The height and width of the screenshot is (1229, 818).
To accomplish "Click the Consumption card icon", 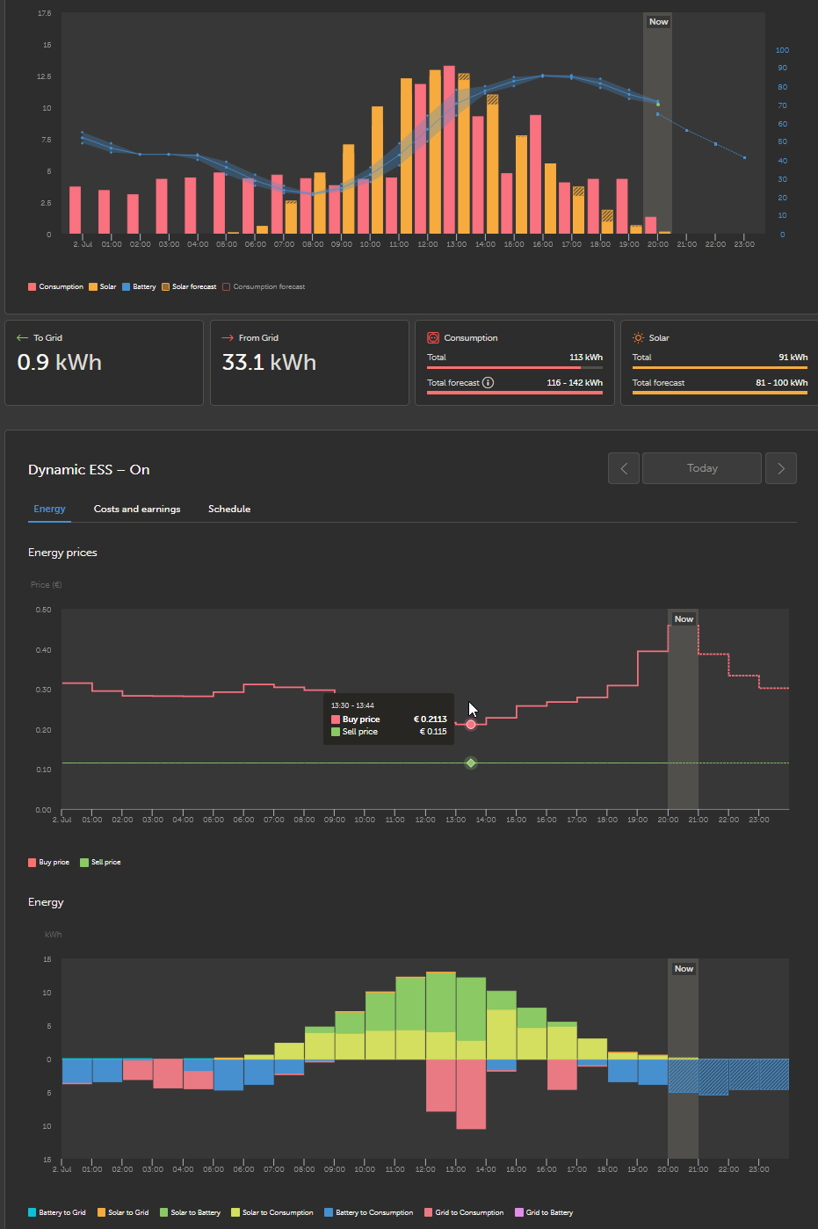I will tap(433, 337).
